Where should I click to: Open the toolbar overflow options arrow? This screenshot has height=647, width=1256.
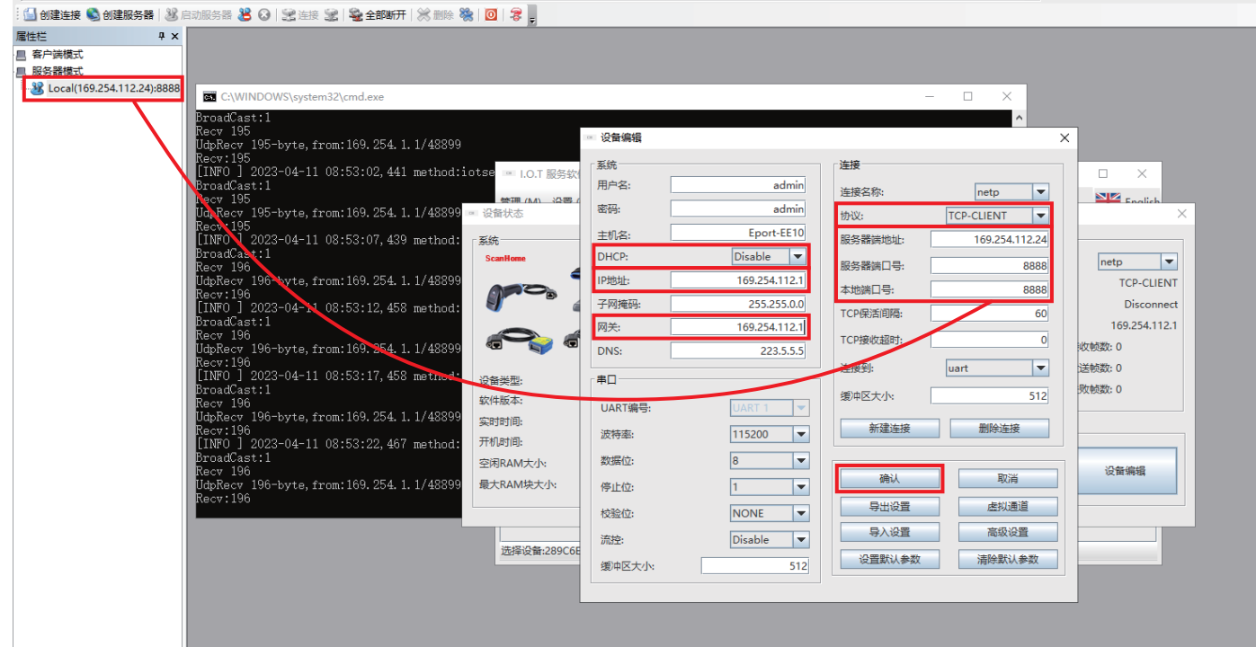[x=532, y=18]
